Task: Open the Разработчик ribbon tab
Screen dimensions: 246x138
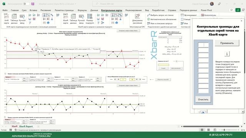Action: 158,10
